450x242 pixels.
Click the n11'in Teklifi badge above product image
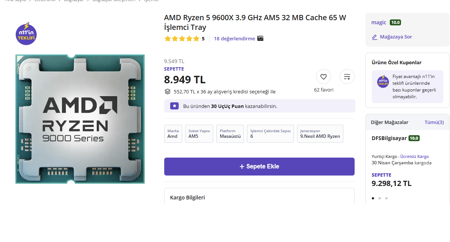tap(26, 34)
